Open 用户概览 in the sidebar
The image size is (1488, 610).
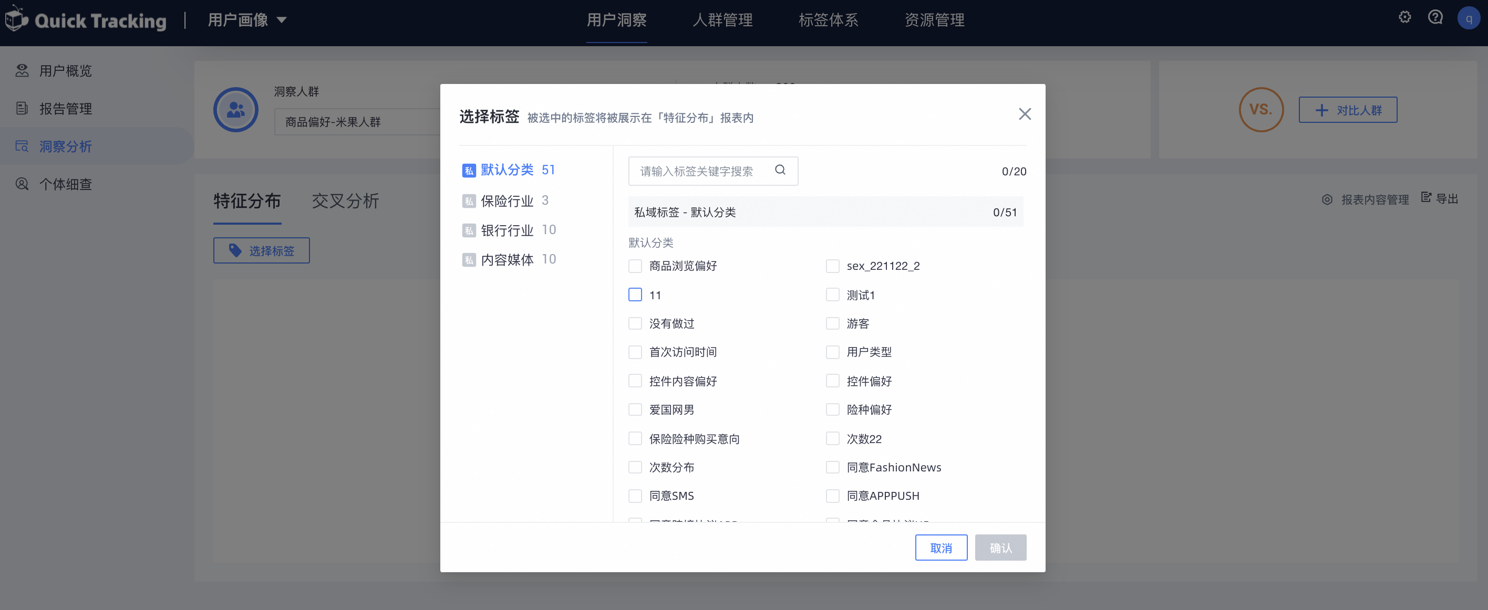tap(65, 71)
